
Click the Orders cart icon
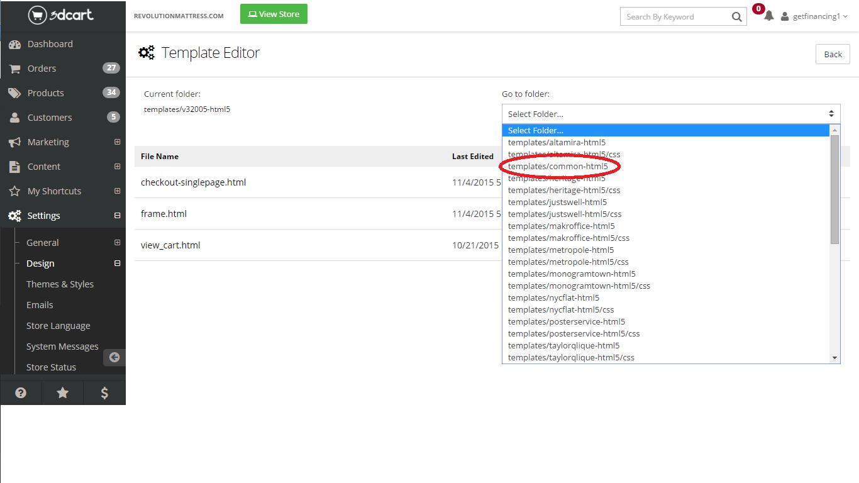[14, 69]
